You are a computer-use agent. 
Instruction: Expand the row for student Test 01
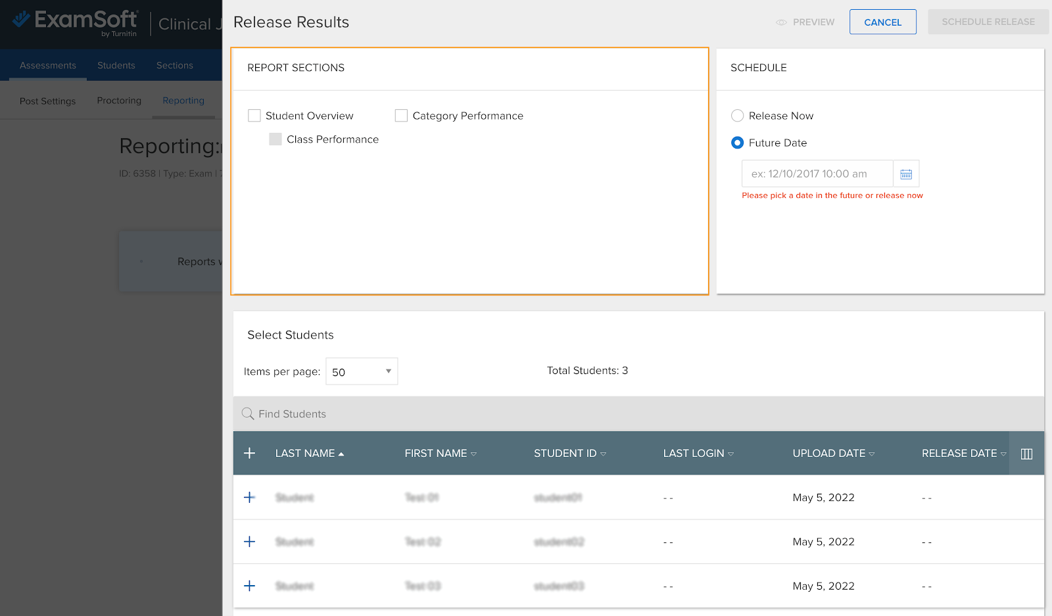point(250,498)
